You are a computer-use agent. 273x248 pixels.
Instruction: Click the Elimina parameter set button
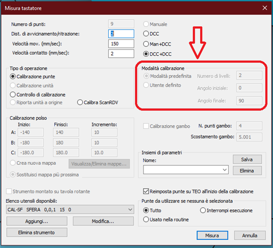tap(247, 171)
